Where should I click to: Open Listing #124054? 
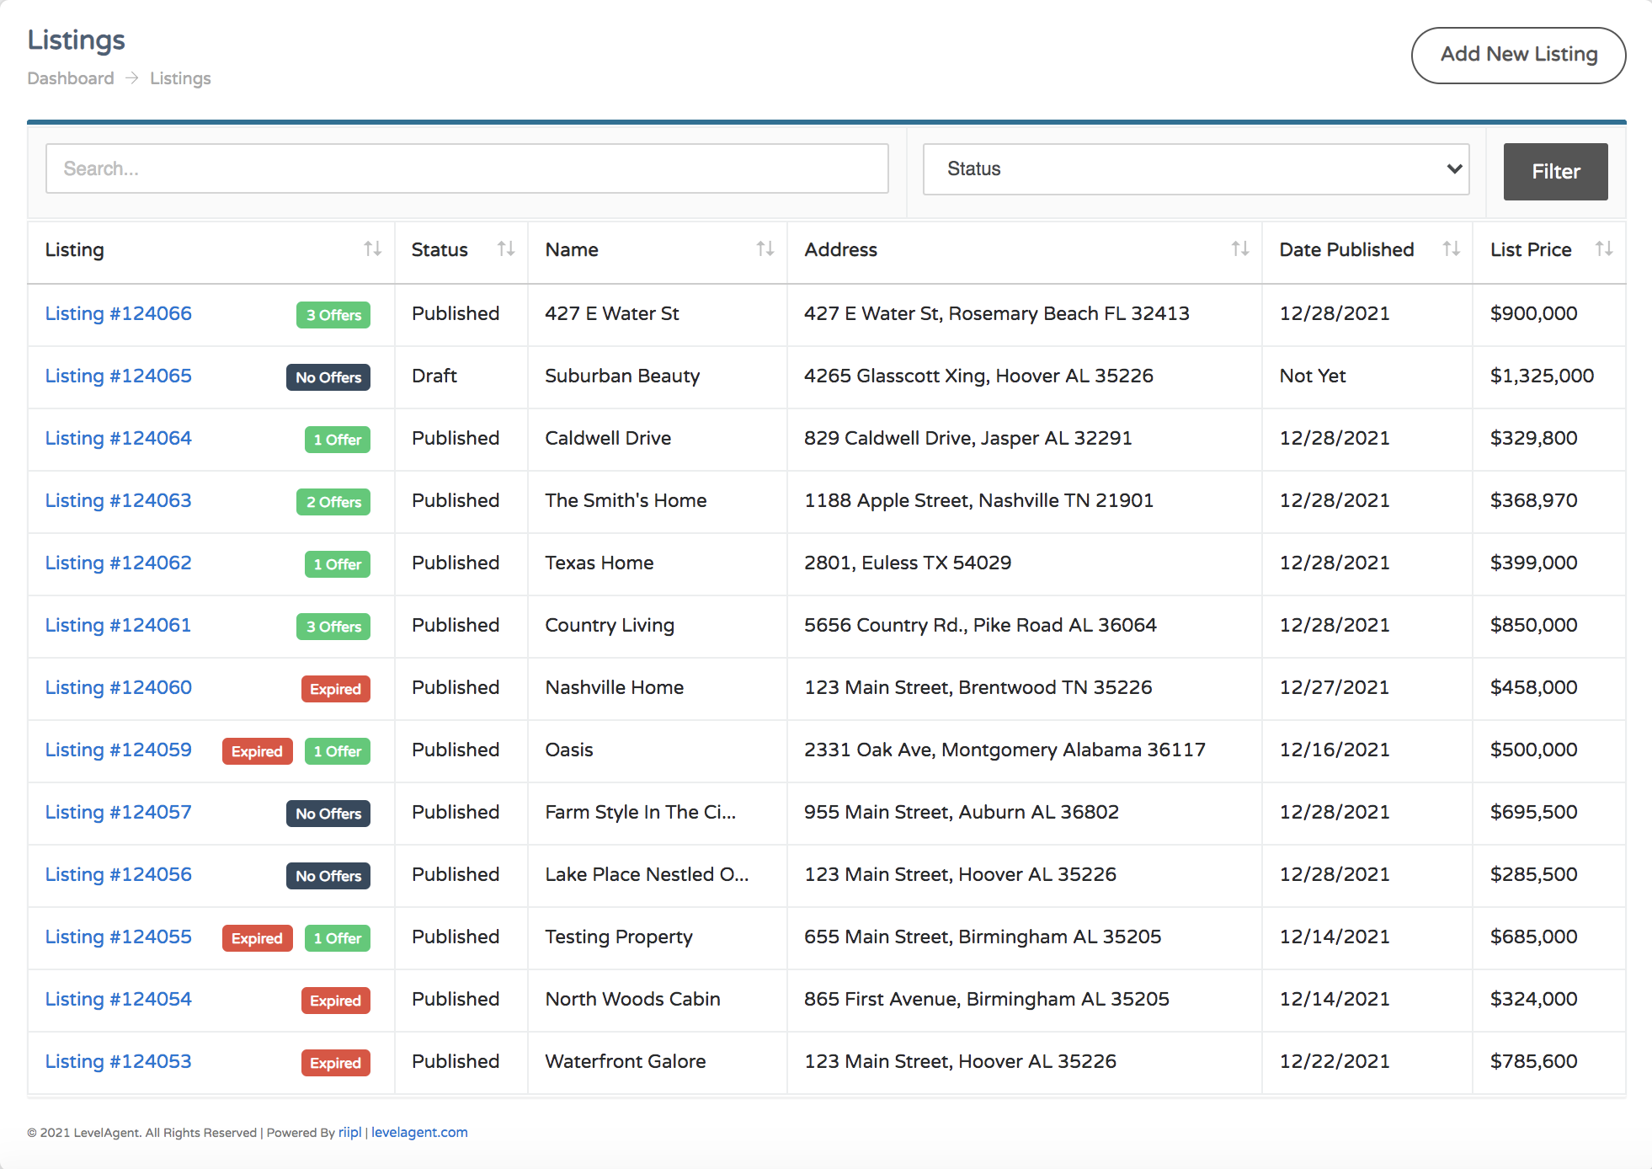119,999
